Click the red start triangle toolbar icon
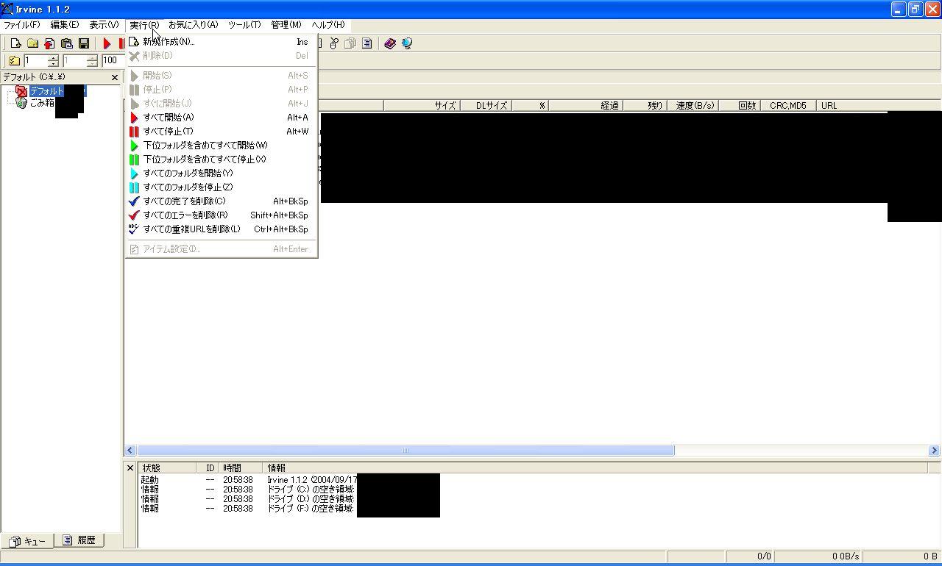Image resolution: width=942 pixels, height=566 pixels. tap(107, 44)
